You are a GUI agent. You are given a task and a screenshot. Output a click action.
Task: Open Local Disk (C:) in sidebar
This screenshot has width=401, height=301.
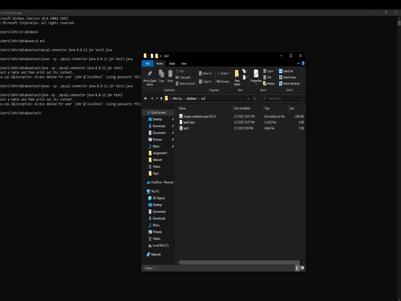pyautogui.click(x=158, y=246)
